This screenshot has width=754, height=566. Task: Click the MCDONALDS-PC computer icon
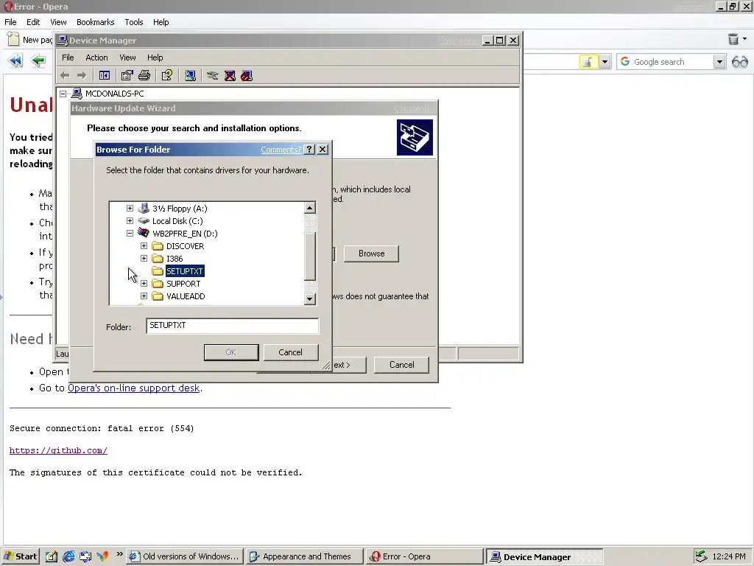[x=77, y=94]
